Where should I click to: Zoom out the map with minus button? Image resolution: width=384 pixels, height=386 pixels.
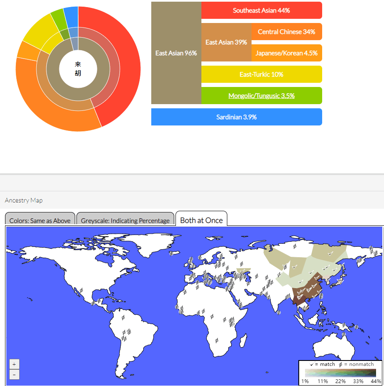point(14,375)
